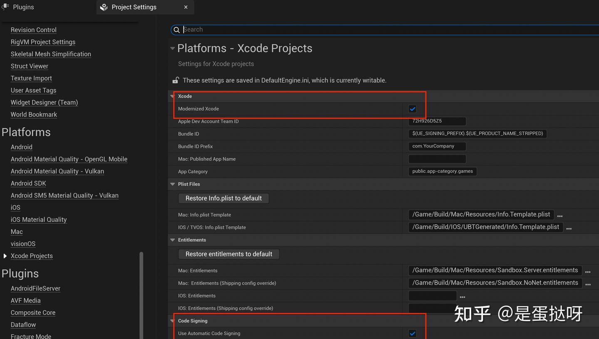599x339 pixels.
Task: Close the Project Settings tab
Action: [x=186, y=7]
